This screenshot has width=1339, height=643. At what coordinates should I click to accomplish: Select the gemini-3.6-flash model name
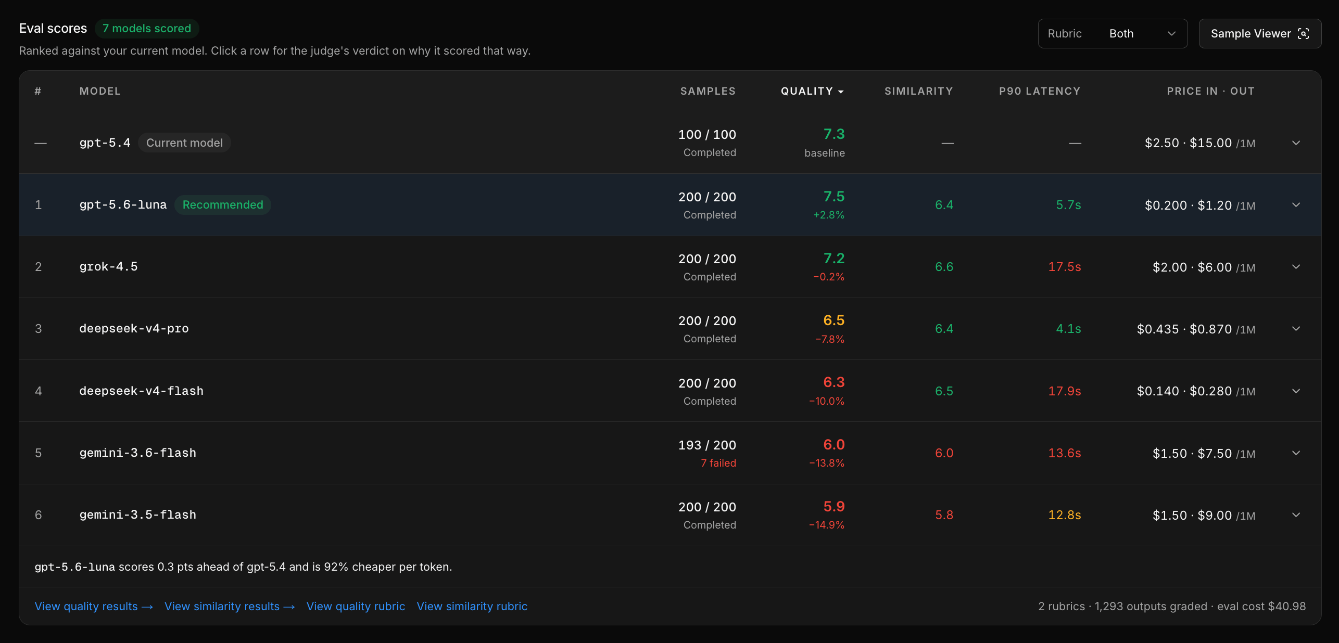[x=137, y=453]
